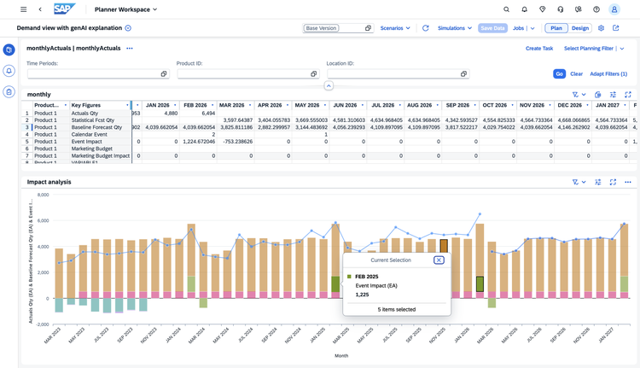Screen dimensions: 640x368
Task: Open the help question mark icon
Action: point(596,9)
